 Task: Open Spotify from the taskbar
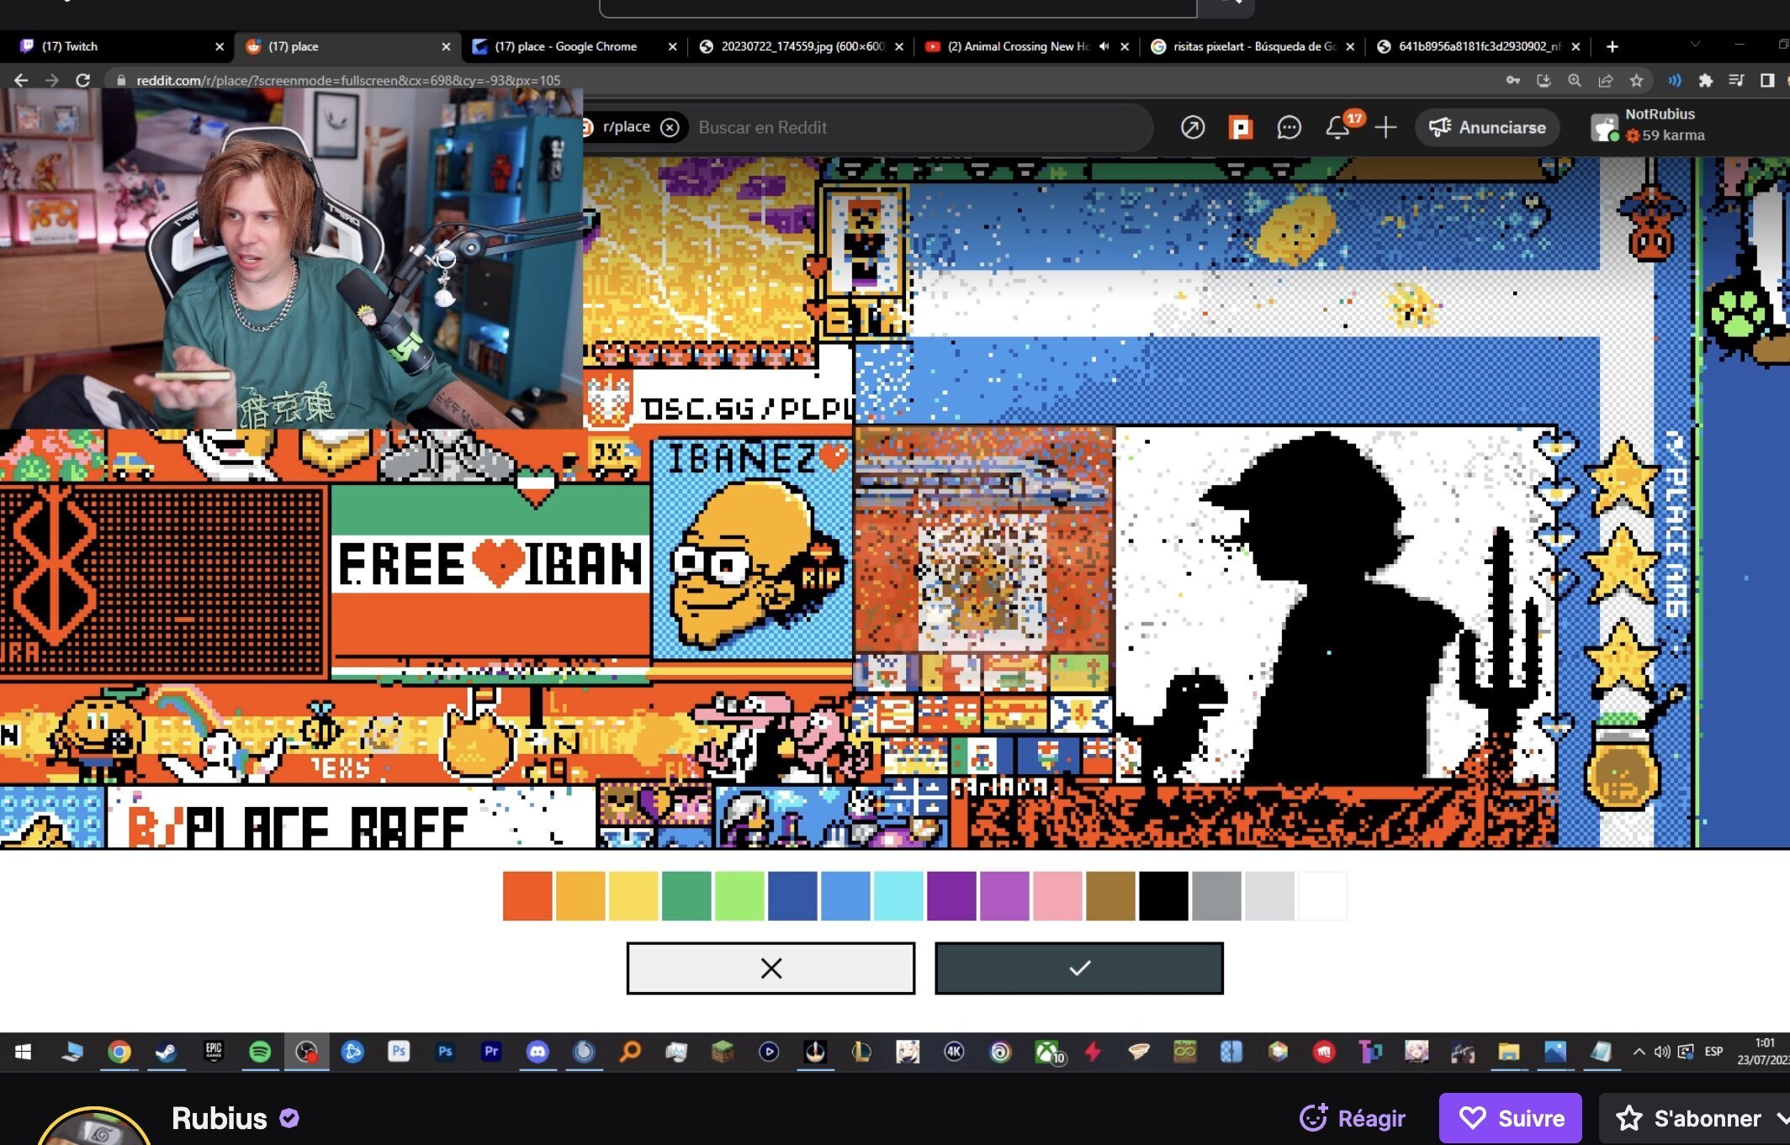coord(260,1052)
